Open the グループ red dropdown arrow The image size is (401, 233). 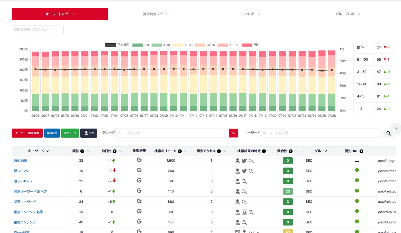click(234, 133)
